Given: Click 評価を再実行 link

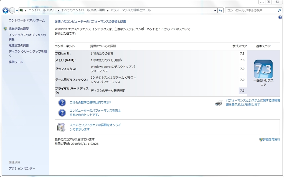Looking at the screenshot, I should [x=271, y=140].
